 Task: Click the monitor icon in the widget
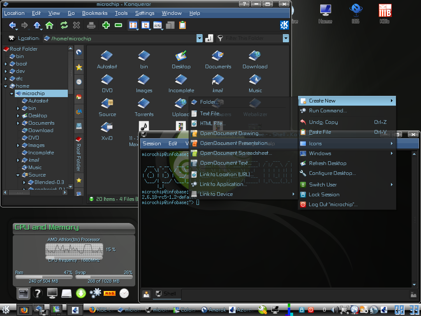52,293
